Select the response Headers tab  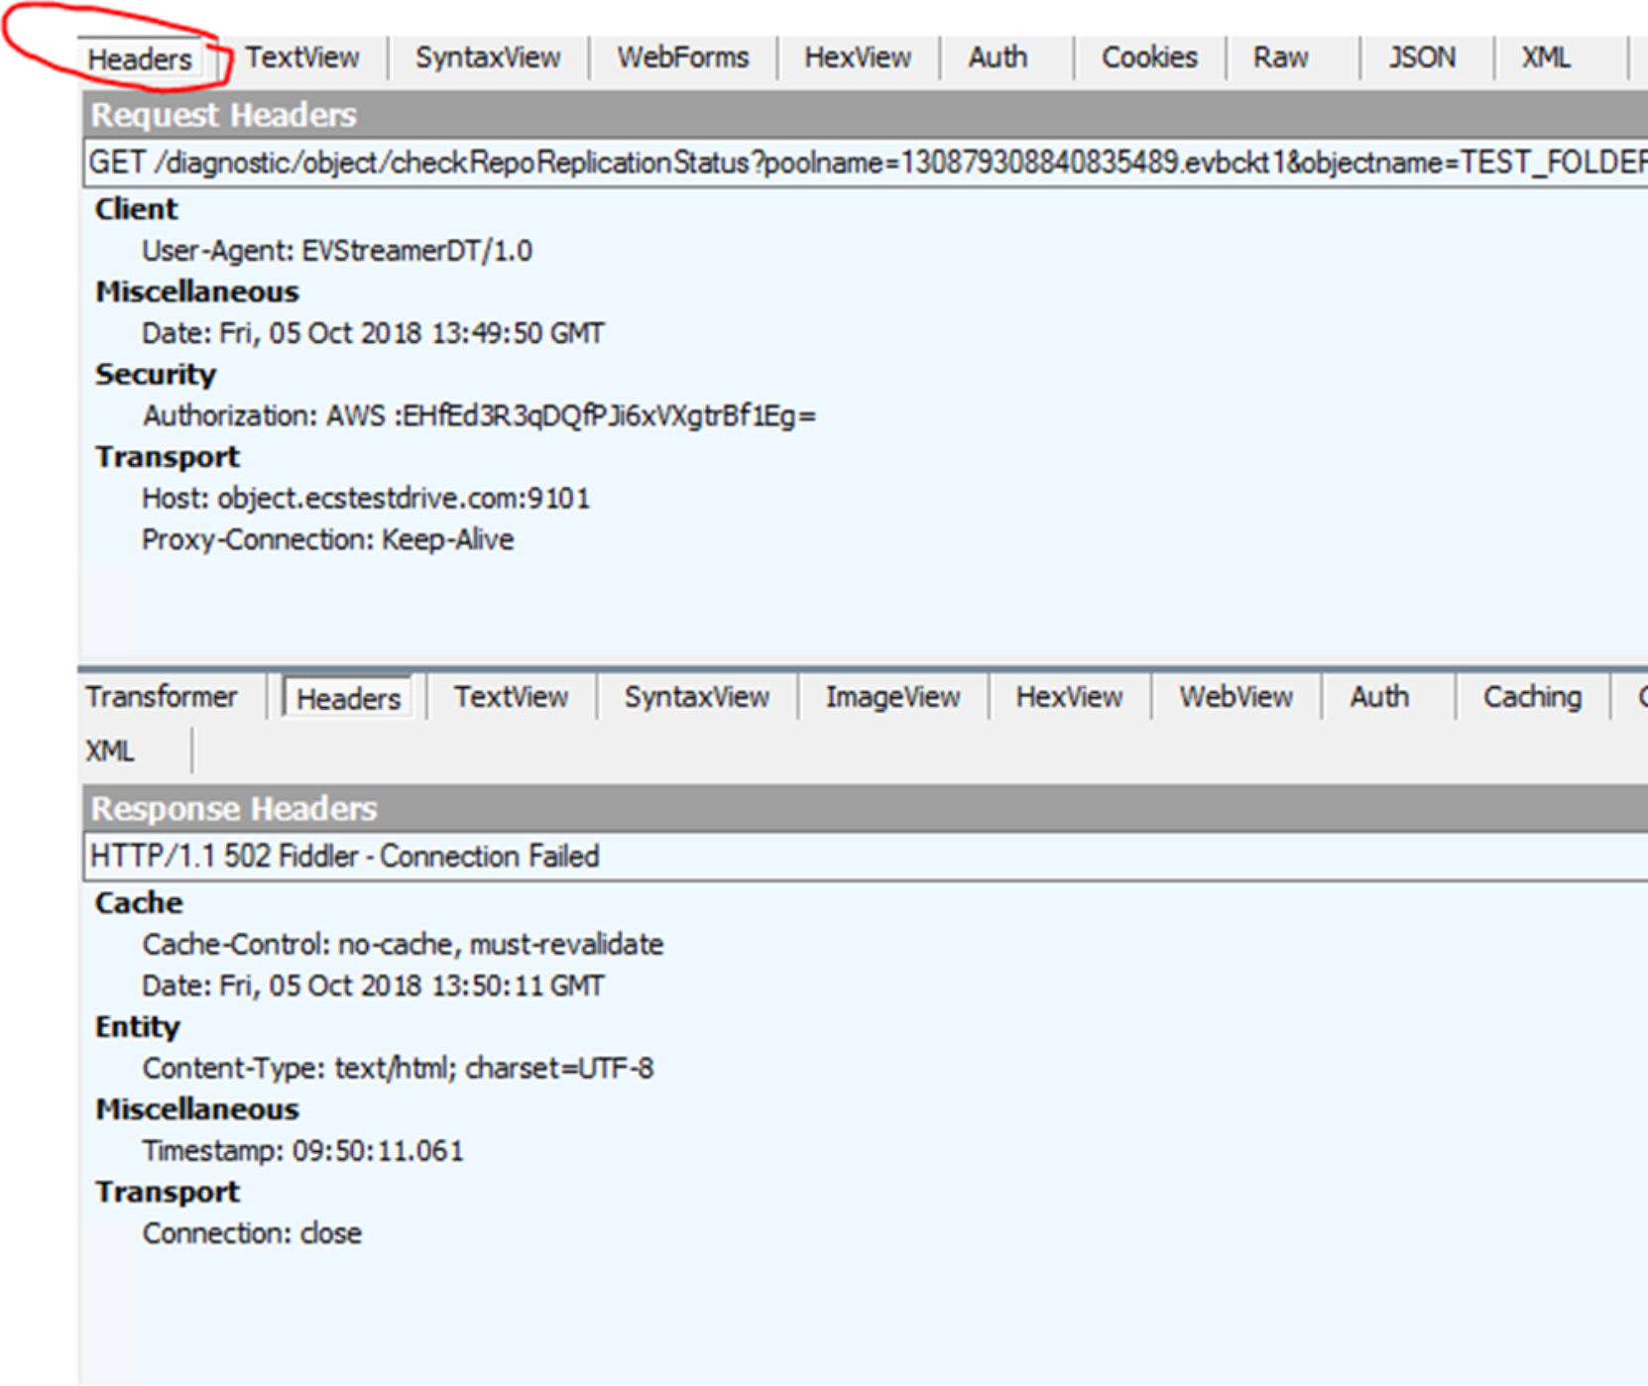point(349,698)
